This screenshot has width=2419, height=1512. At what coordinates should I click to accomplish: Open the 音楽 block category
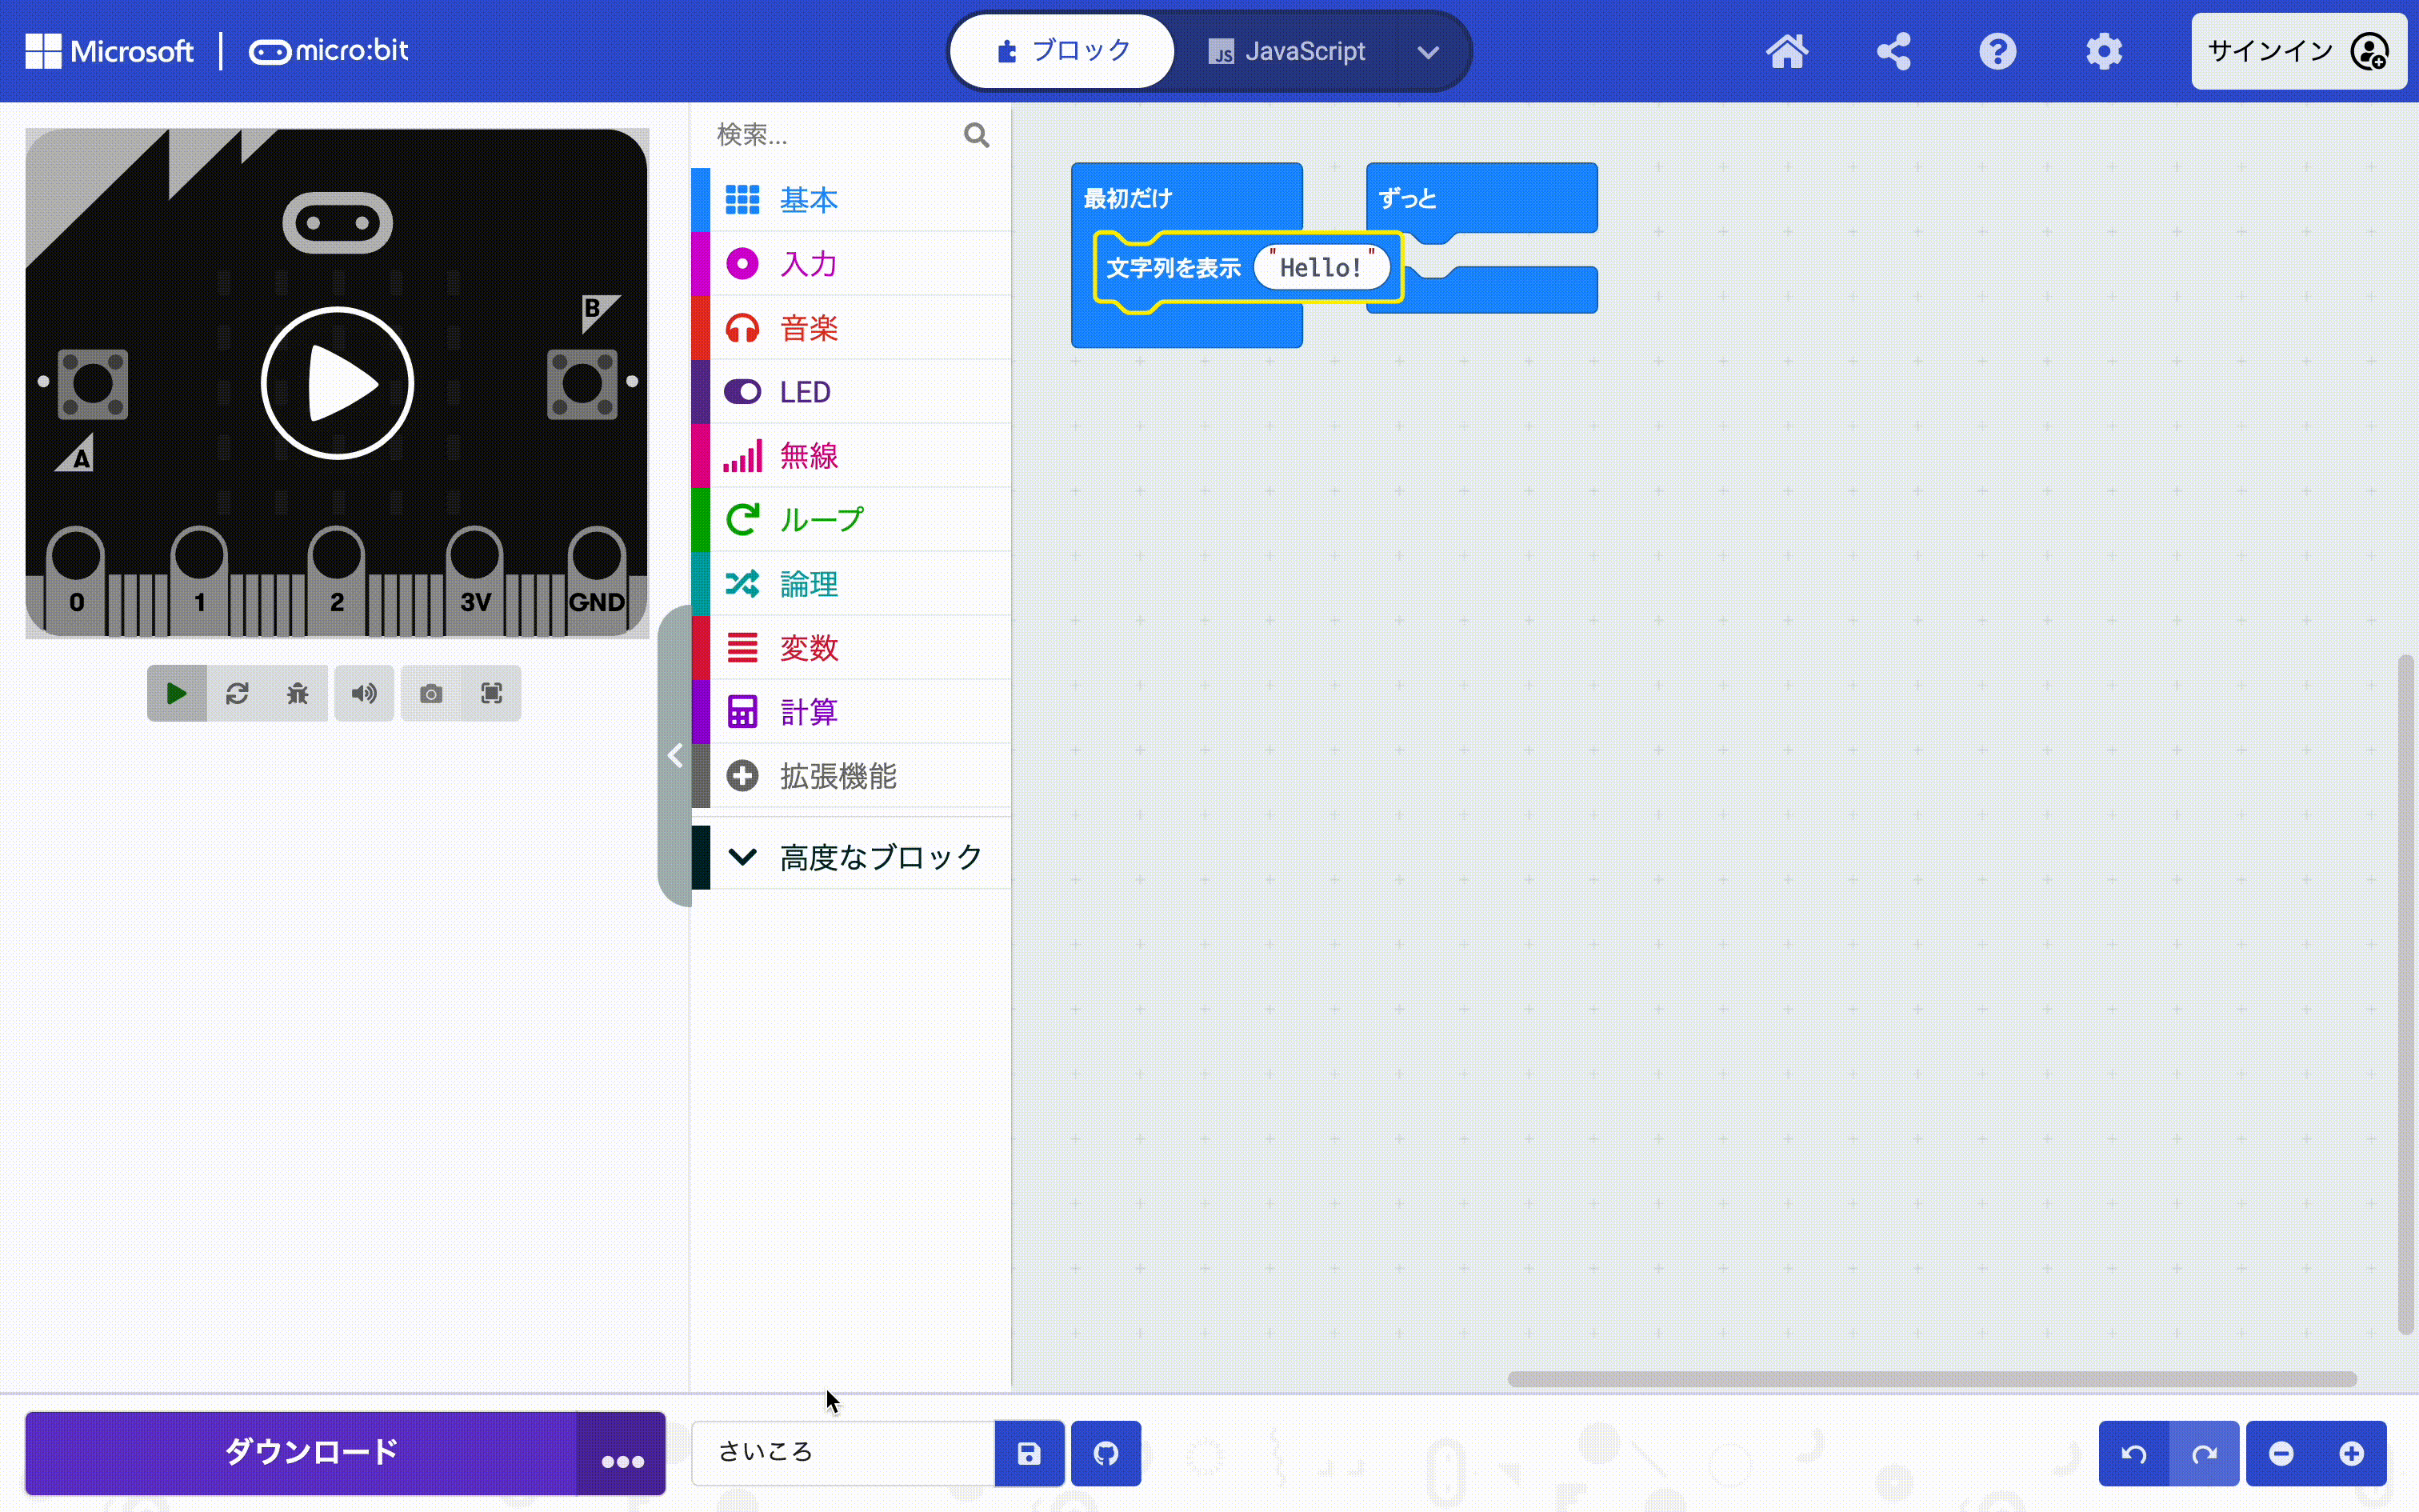point(852,328)
